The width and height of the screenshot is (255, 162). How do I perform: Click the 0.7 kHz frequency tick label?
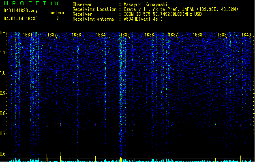click(3, 134)
